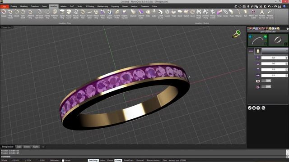The height and width of the screenshot is (162, 289).
Task: Select the Shadow Band tool
Action: [89, 14]
